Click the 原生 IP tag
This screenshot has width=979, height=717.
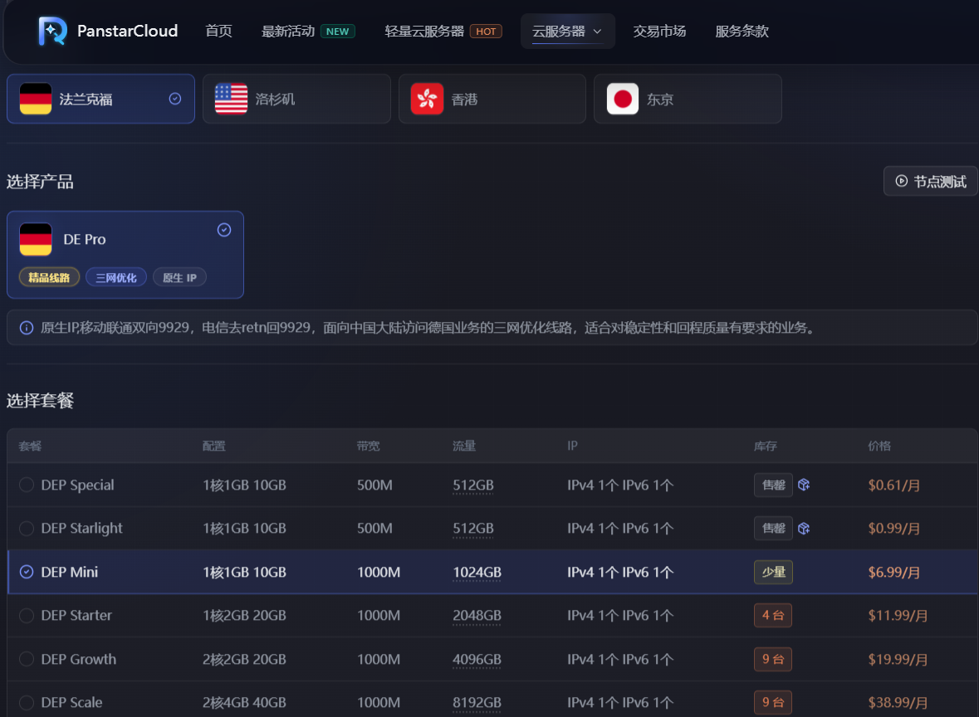[180, 278]
